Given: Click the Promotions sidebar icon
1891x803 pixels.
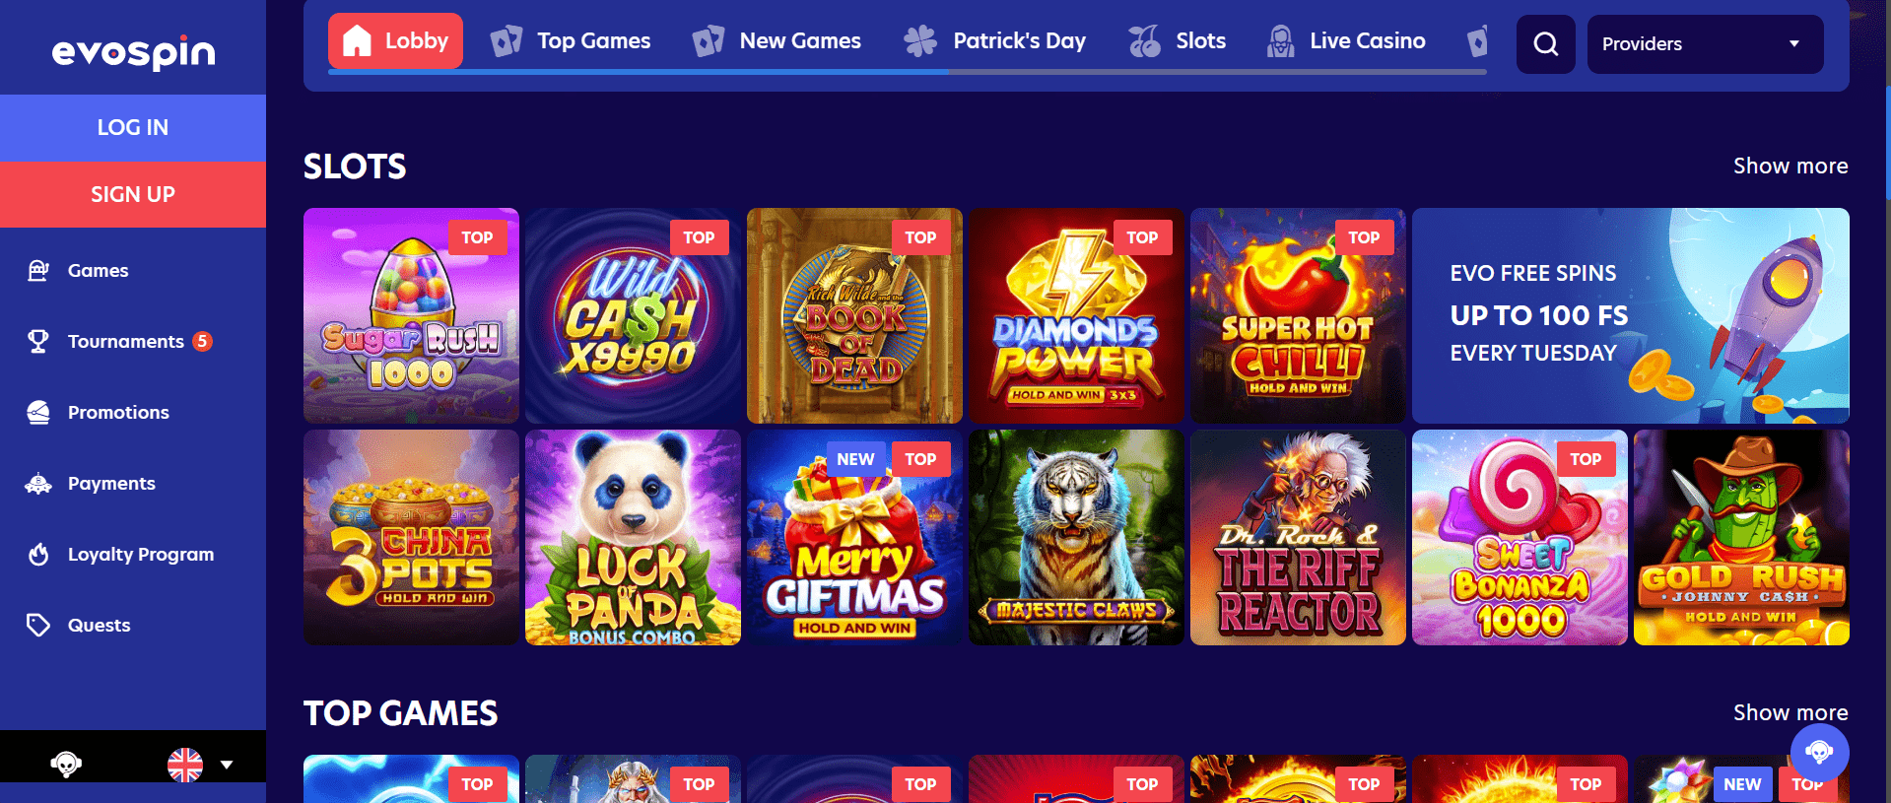Looking at the screenshot, I should [x=38, y=412].
